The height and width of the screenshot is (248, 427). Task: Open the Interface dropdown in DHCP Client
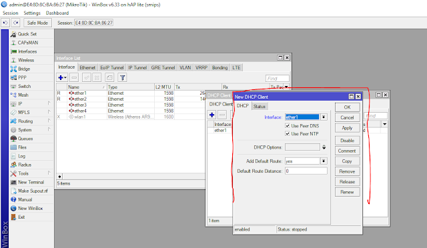coord(324,117)
